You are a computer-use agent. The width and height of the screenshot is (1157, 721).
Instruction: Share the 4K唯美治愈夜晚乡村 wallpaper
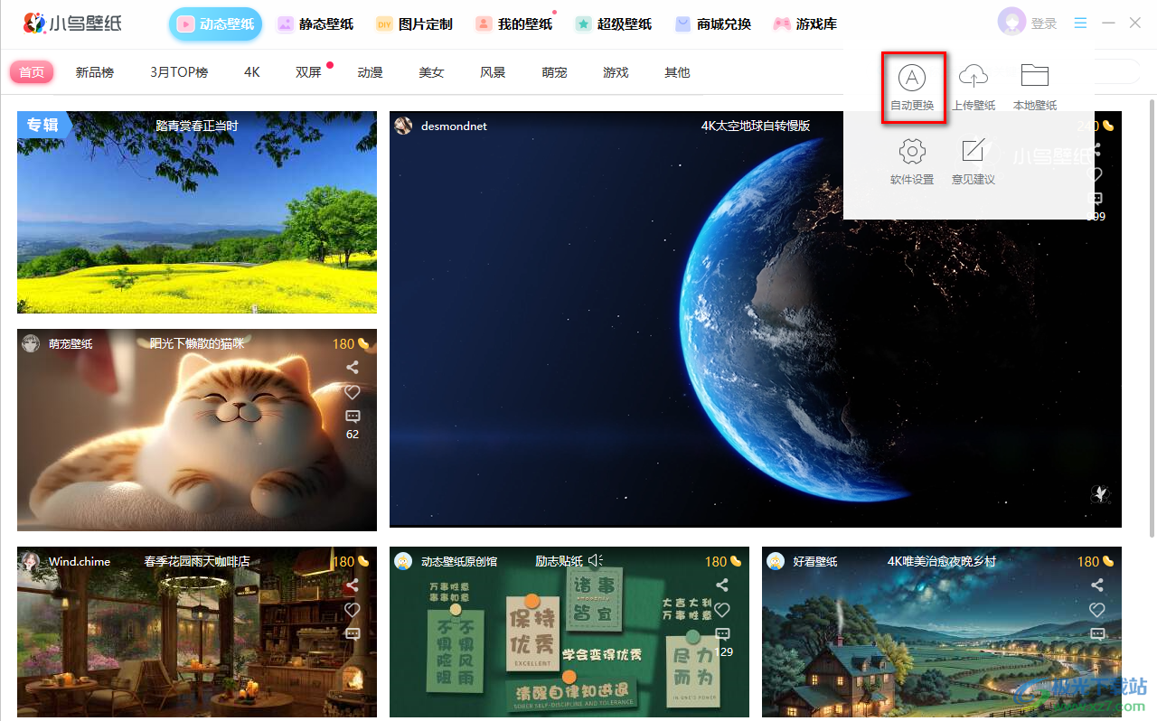click(1097, 585)
